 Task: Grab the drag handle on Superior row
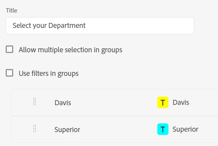[x=35, y=128]
